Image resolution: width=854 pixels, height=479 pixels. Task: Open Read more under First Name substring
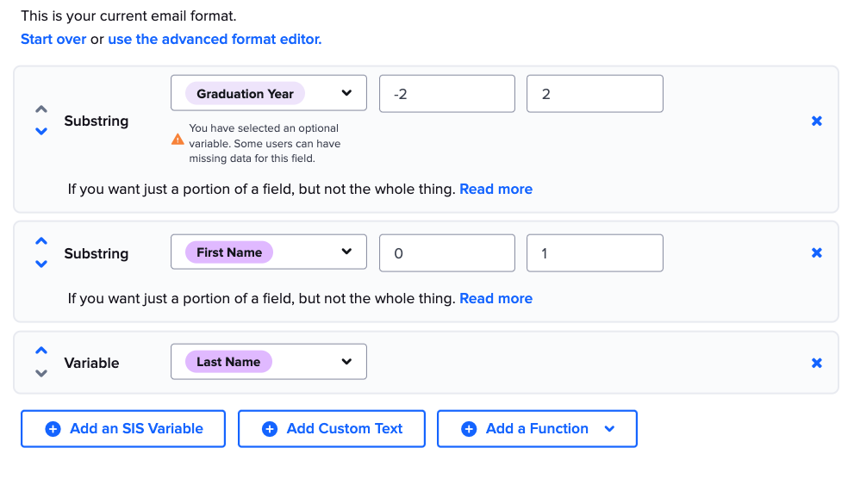click(496, 299)
